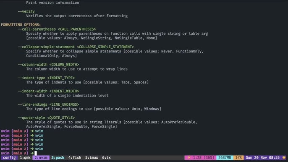This screenshot has width=288, height=162.
Task: Click the --call-parentheses option text
Action: [37, 29]
